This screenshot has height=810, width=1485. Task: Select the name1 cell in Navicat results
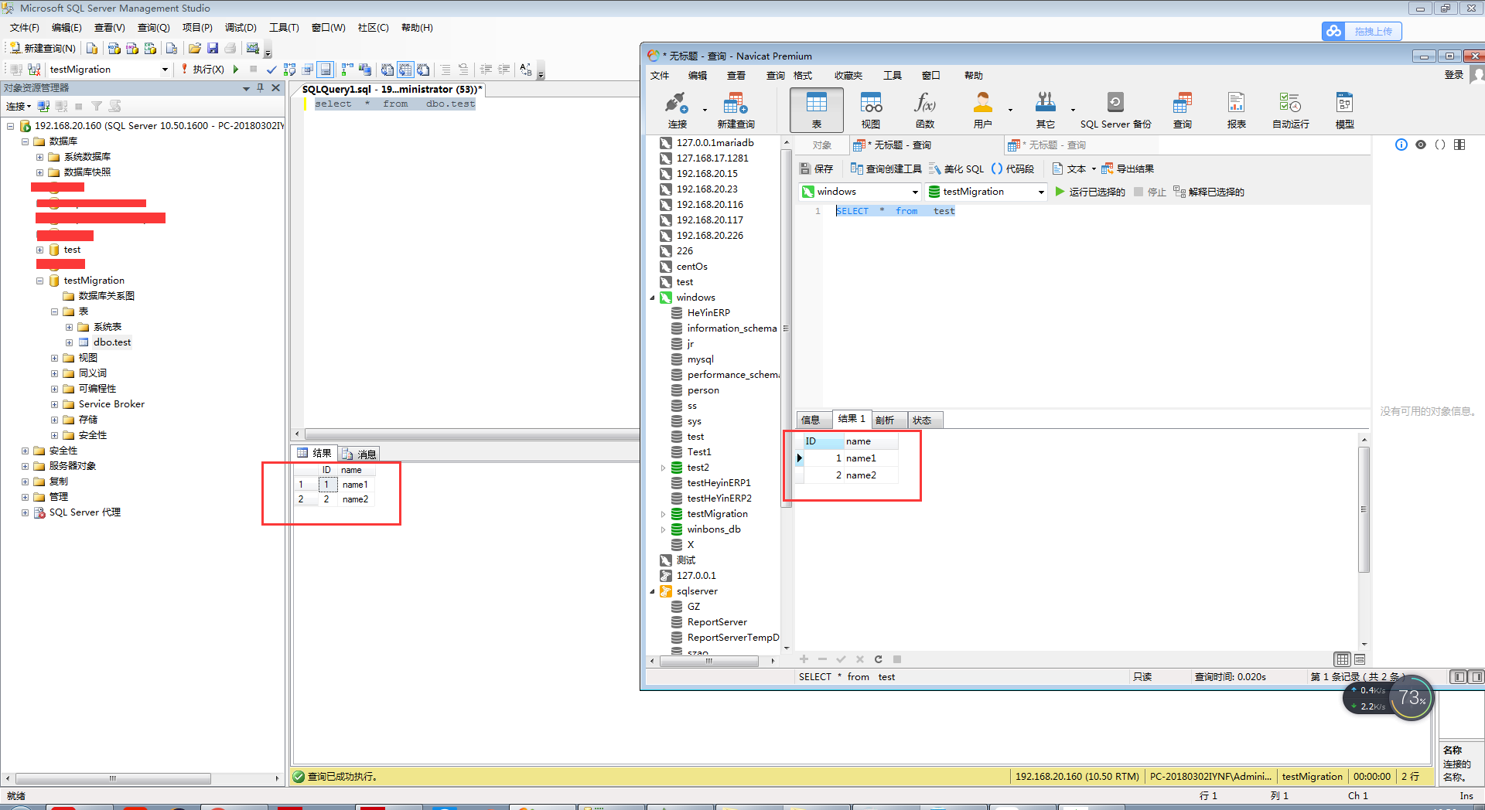tap(870, 458)
